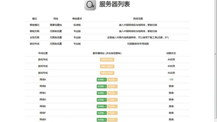Show 标准版 server options for 网络D
Viewport: 217px width, 122px height.
coord(102,100)
